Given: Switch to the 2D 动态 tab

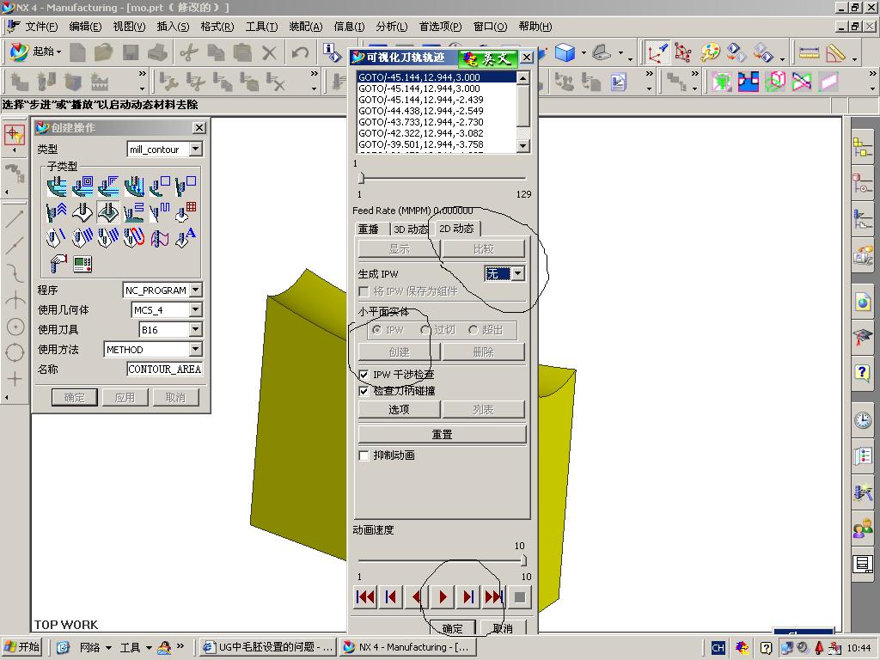Looking at the screenshot, I should [457, 229].
